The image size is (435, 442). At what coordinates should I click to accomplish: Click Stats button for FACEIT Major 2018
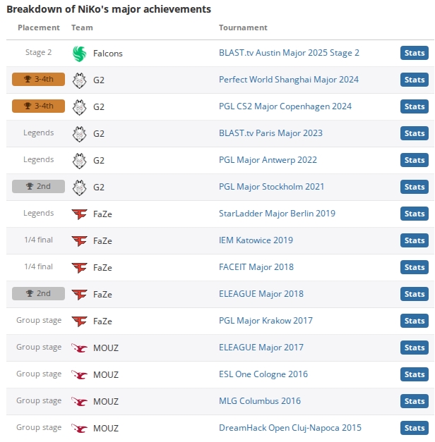point(415,267)
